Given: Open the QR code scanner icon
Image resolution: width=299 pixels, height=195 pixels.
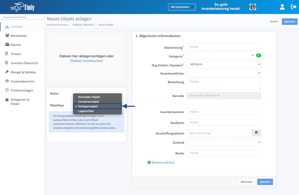Looking at the screenshot, I should click(253, 7).
